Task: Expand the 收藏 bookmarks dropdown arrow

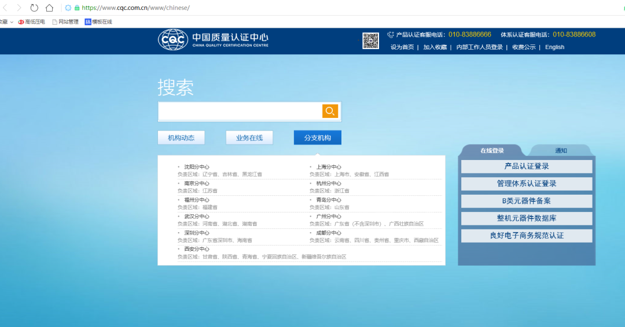Action: point(12,22)
